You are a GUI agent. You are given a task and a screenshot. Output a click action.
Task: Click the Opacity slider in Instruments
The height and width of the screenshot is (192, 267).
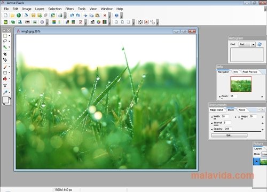(x=237, y=132)
